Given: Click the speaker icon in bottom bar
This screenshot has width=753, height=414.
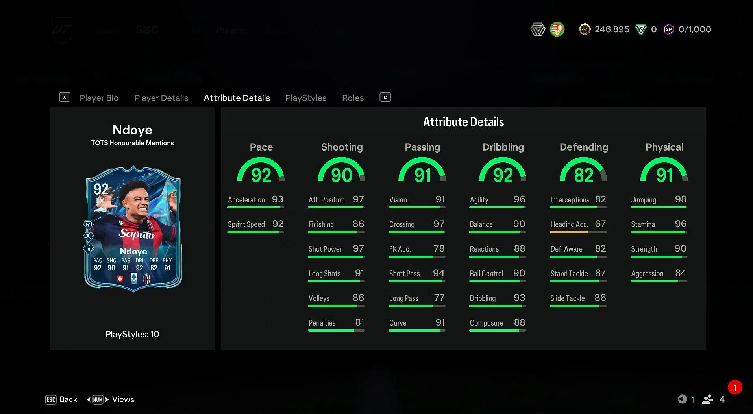Looking at the screenshot, I should [682, 399].
